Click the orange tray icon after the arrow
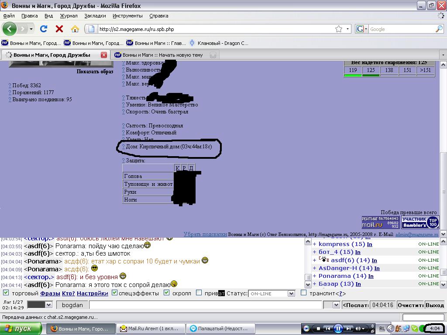The image size is (447, 335). (398, 329)
